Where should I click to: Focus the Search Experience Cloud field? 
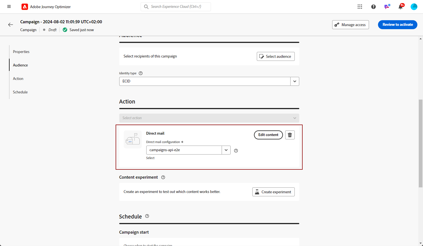pos(176,7)
